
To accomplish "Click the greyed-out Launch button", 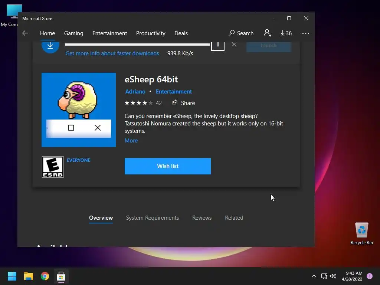I will [269, 46].
